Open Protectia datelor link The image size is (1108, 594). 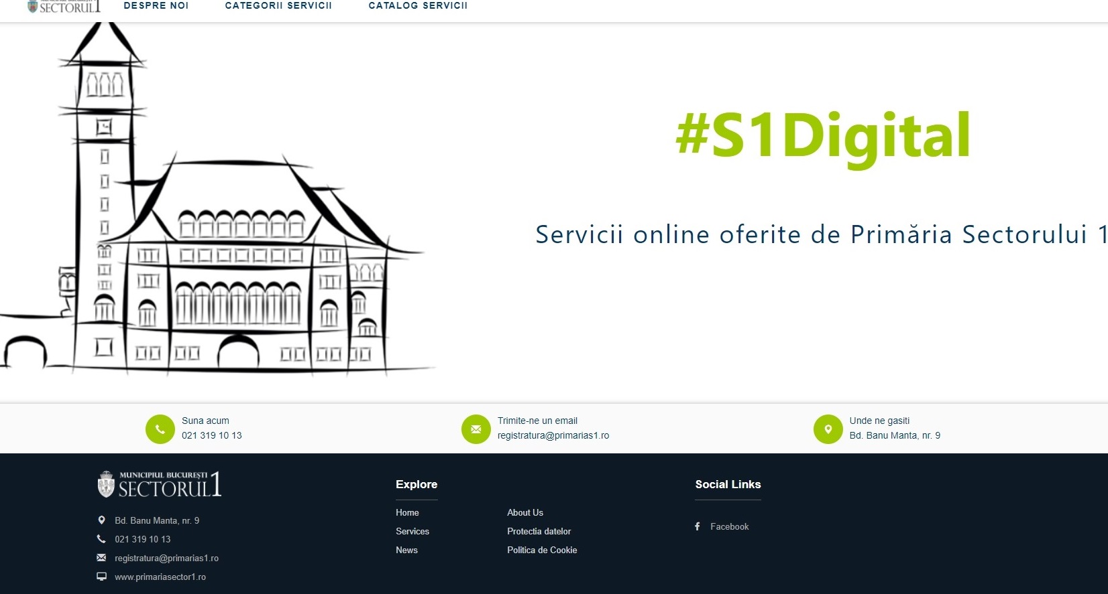tap(539, 531)
